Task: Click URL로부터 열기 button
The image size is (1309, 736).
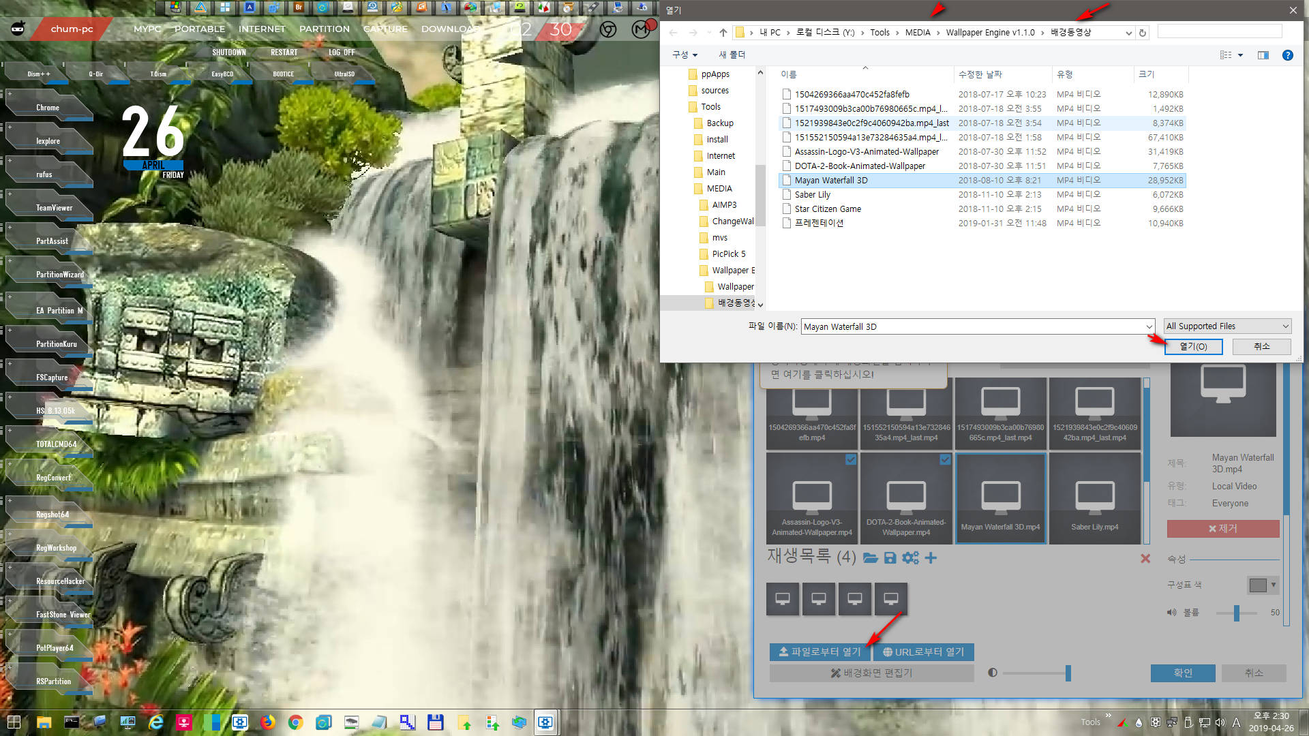Action: 924,652
